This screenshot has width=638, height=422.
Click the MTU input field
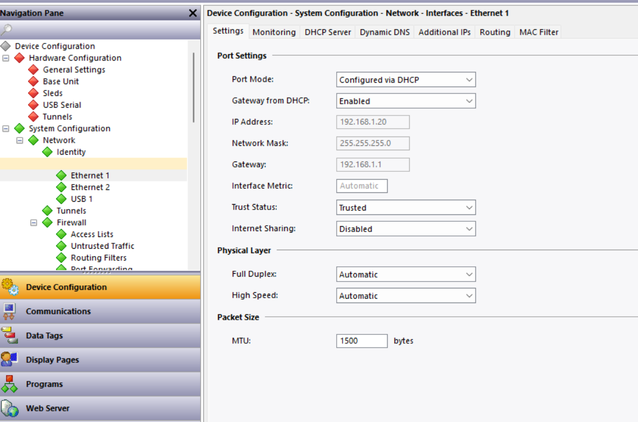pyautogui.click(x=362, y=341)
